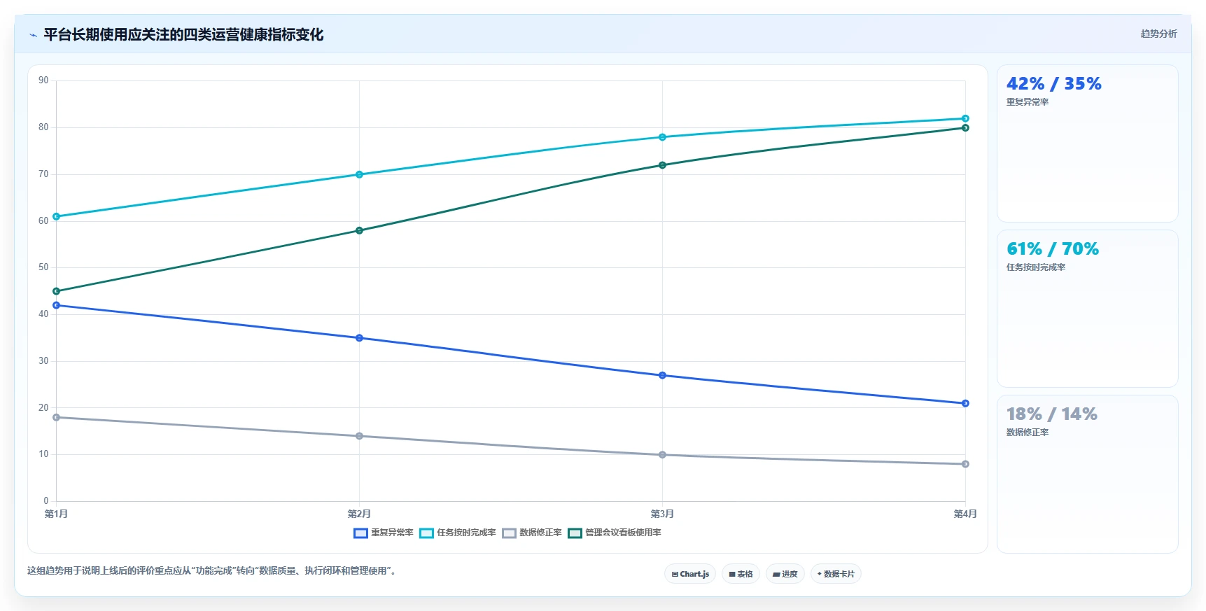Viewport: 1206px width, 611px height.
Task: Click the 任务按时完成率 data point at 第4月
Action: tap(965, 118)
